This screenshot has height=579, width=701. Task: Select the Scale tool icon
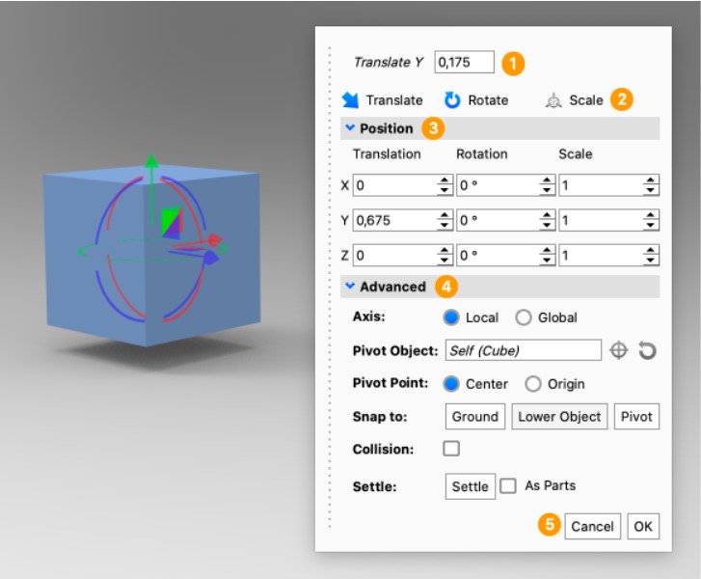(x=553, y=100)
